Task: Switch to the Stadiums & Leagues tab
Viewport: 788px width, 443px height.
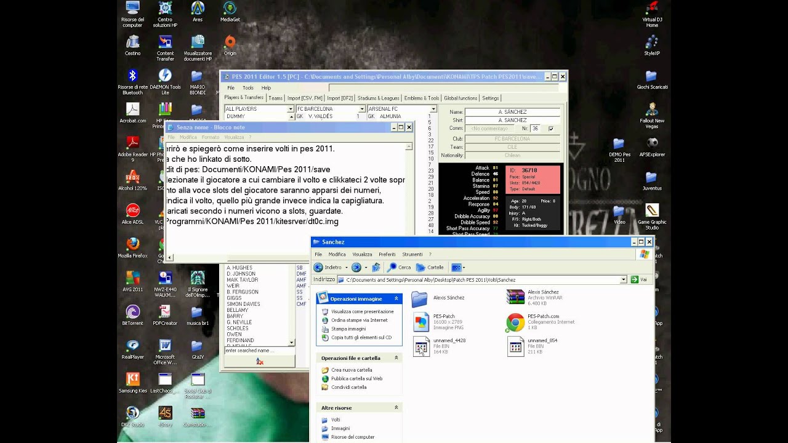Action: point(379,98)
